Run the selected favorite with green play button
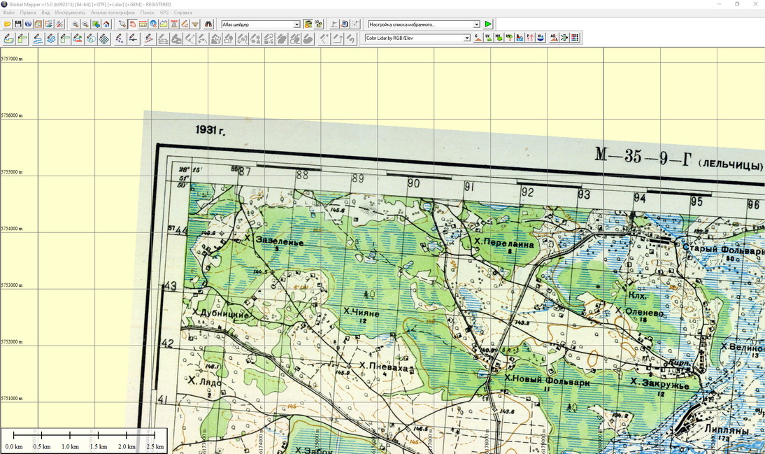The image size is (765, 454). [x=488, y=24]
